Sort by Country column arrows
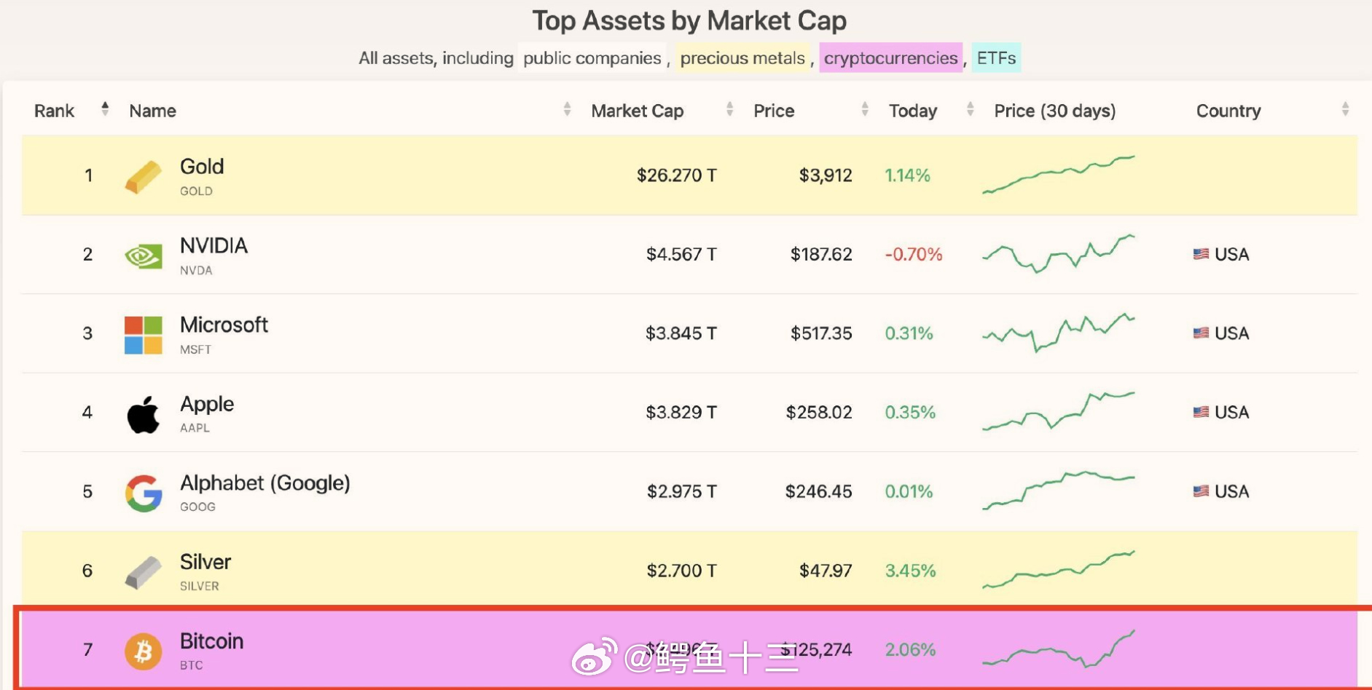The image size is (1372, 690). 1345,109
